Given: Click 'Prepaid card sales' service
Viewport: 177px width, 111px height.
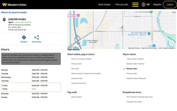Looking at the screenshot, I should tap(134, 102).
